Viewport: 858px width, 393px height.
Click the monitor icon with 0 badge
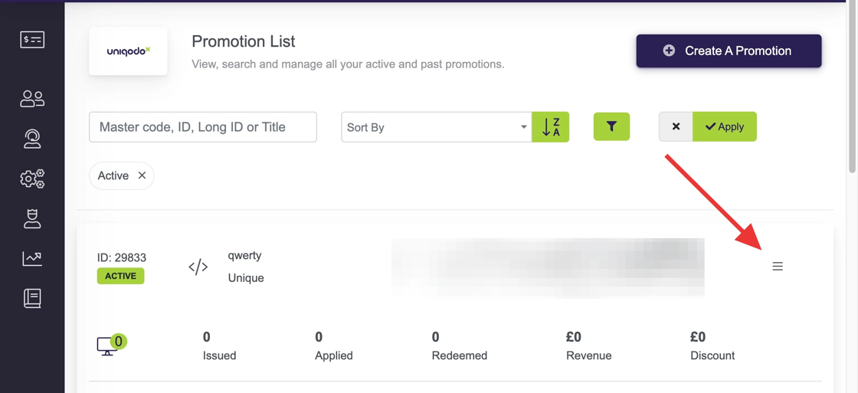tap(107, 346)
